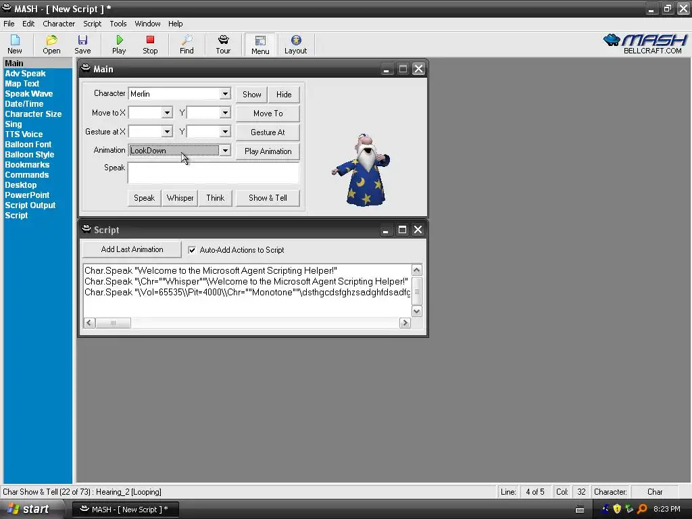Click the Move To button
Viewport: 692px width, 519px height.
[x=268, y=114]
